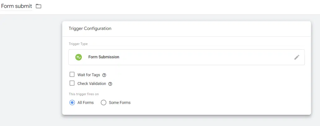Click the Form Submission trigger type text
320x126 pixels.
[x=104, y=57]
